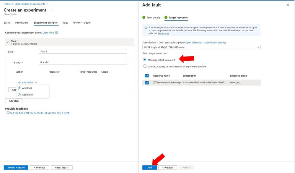This screenshot has width=295, height=173.
Task: Select Use a KQL query option
Action: 144,66
